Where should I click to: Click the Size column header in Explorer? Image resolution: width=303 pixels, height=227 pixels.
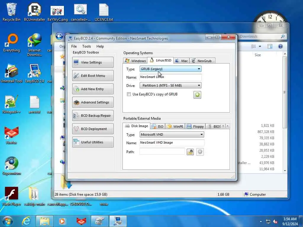point(258,55)
